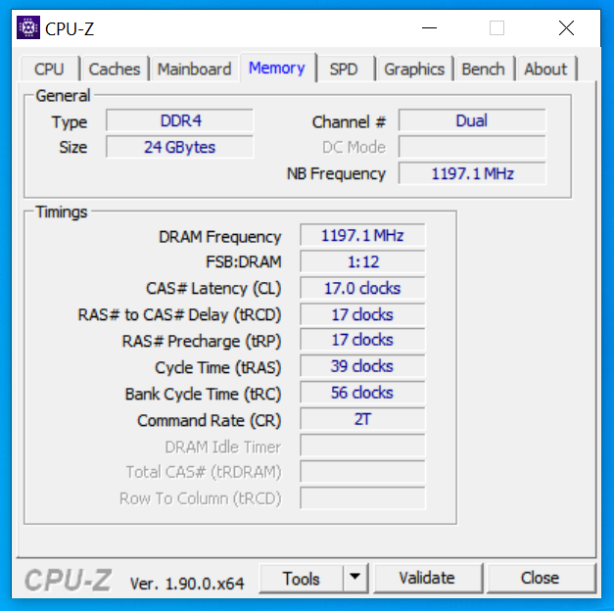Viewport: 614px width, 611px height.
Task: Select the Mainboard tab
Action: point(194,70)
